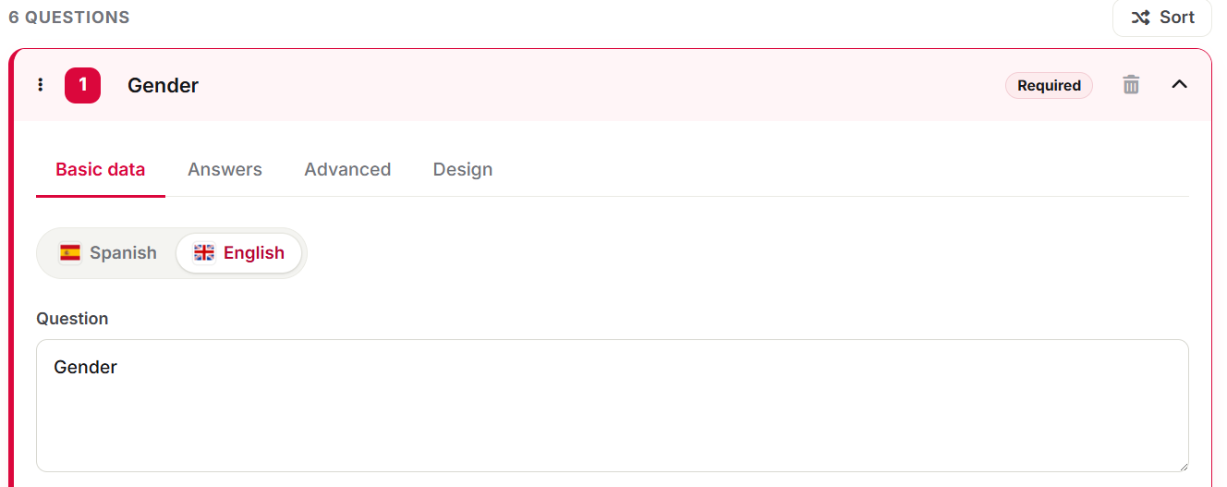Screen dimensions: 1227x487
Task: Select the red number 1 badge
Action: click(82, 85)
